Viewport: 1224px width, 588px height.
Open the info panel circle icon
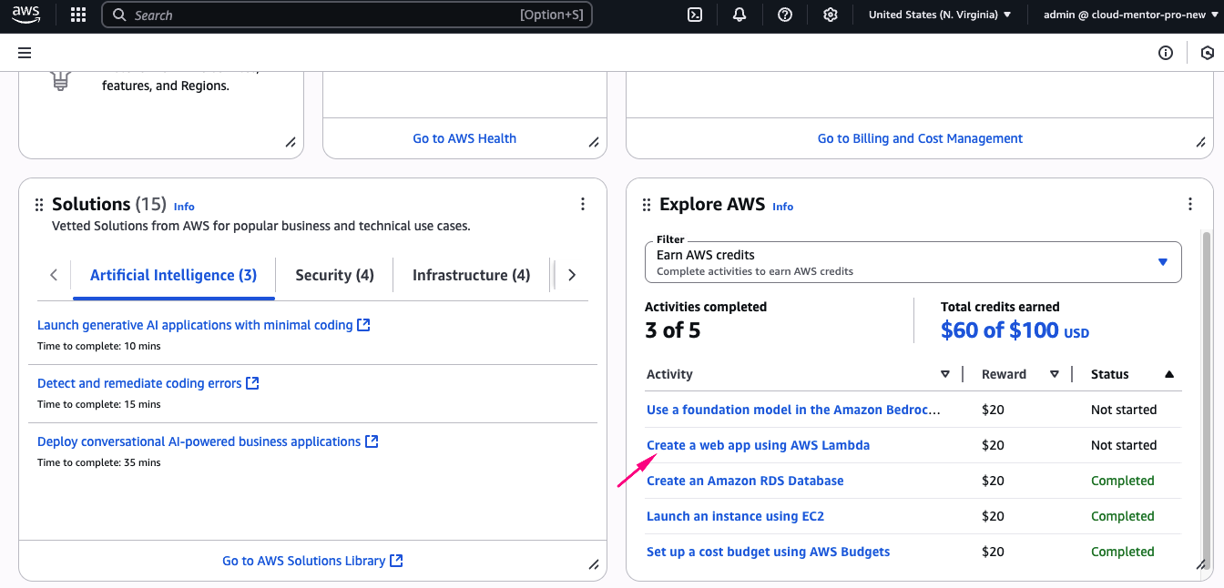click(x=1166, y=53)
